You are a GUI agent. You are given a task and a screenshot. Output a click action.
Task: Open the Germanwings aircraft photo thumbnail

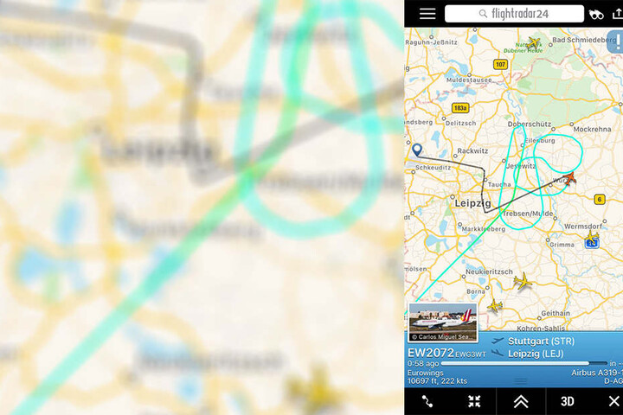click(443, 322)
